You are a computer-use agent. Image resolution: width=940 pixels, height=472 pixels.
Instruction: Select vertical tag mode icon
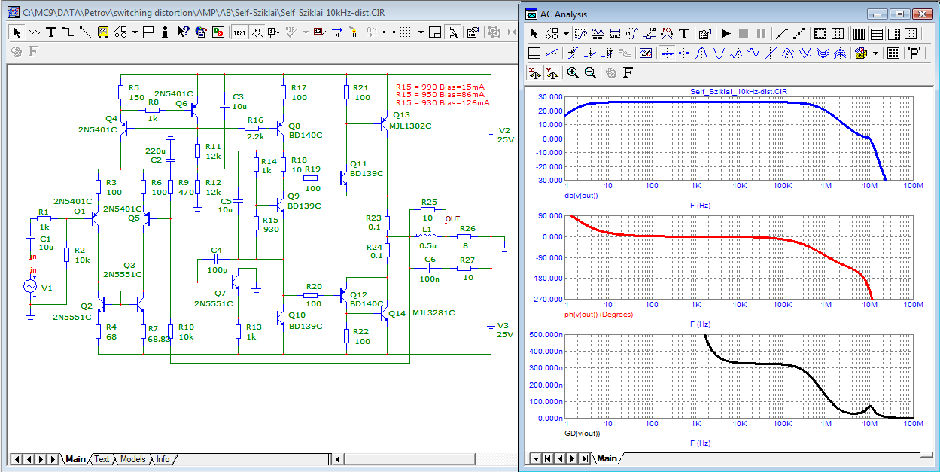pyautogui.click(x=631, y=34)
